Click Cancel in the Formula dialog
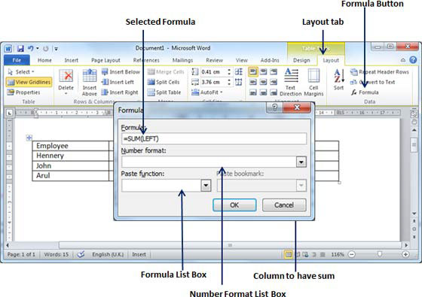The width and height of the screenshot is (422, 297). tap(284, 205)
